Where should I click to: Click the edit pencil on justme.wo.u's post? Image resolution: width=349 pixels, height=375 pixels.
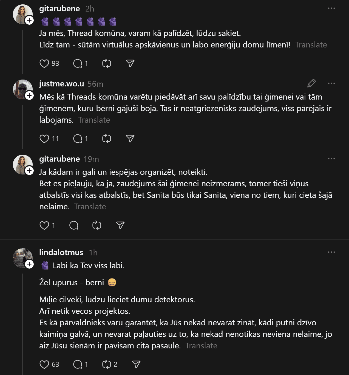click(x=311, y=83)
